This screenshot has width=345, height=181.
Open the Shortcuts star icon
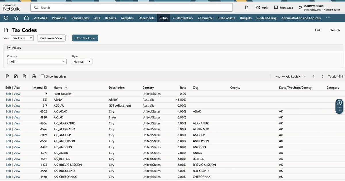(x=16, y=18)
